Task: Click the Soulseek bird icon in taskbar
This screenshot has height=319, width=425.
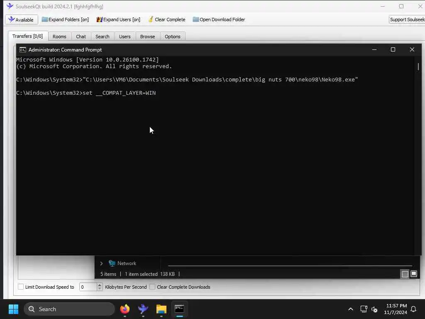Action: (x=143, y=309)
